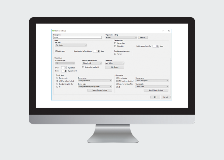Click the Manage... button
This screenshot has width=224, height=160.
143,37
